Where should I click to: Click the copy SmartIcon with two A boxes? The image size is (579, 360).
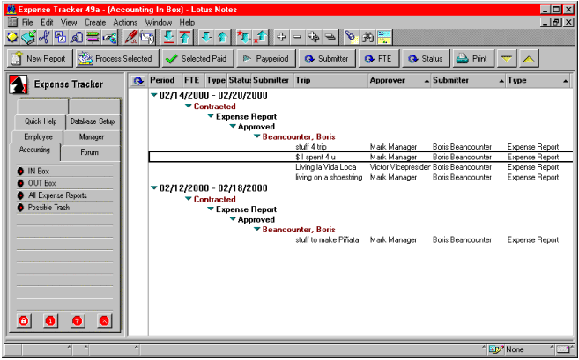coord(60,37)
